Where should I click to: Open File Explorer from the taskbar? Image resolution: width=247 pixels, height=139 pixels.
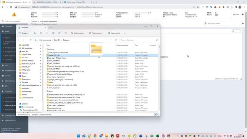coord(107,136)
